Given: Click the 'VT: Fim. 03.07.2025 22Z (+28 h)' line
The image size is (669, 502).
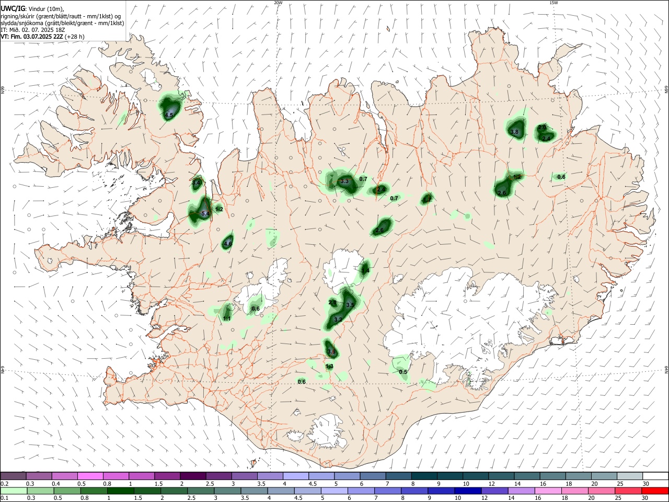Looking at the screenshot, I should (43, 37).
